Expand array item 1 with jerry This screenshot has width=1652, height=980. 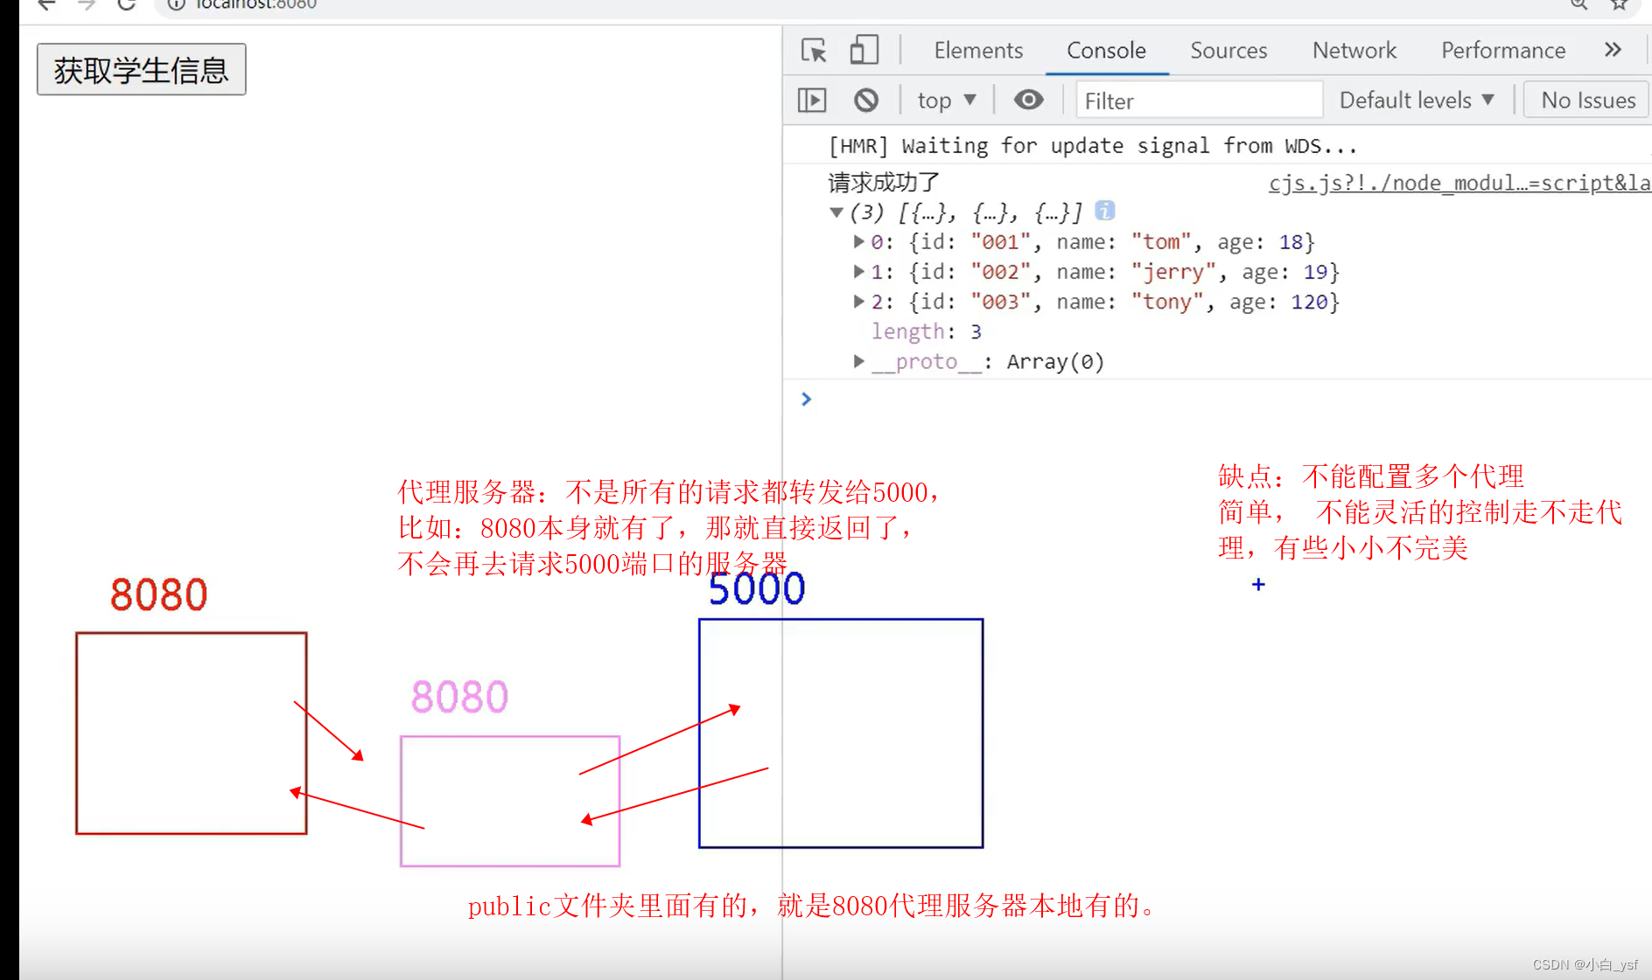point(858,271)
